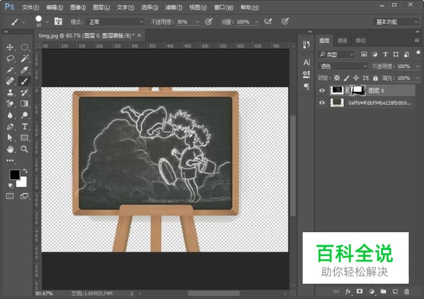This screenshot has height=299, width=424.
Task: Expand the layer opacity 100% dropdown
Action: (418, 66)
